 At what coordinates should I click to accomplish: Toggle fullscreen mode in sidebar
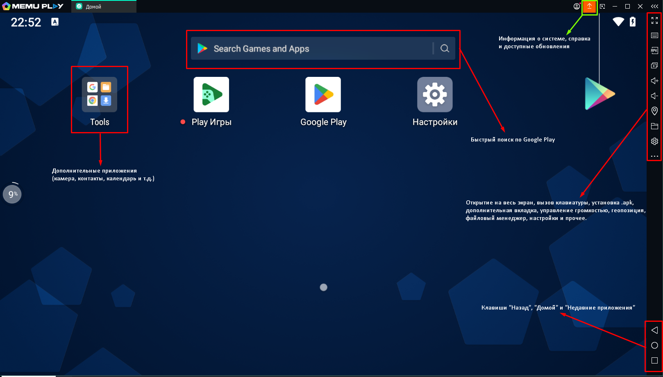pos(654,20)
